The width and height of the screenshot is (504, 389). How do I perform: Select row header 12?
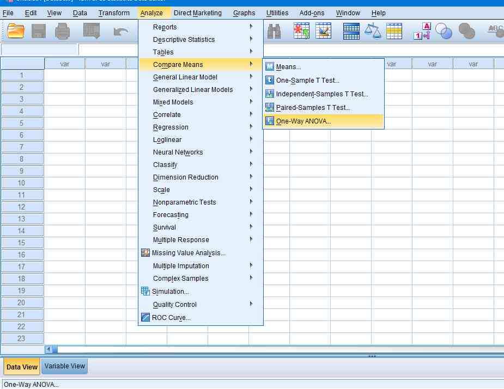click(x=22, y=207)
